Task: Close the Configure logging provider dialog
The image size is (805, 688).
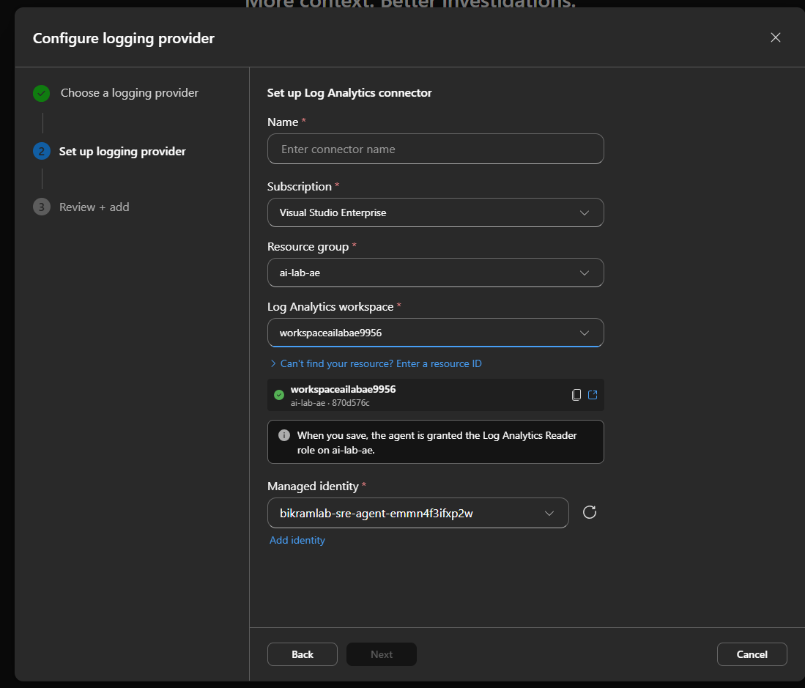Action: 775,37
